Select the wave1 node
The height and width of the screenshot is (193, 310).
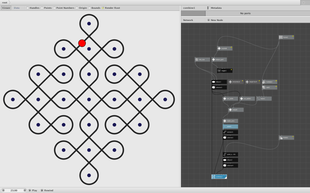(264, 98)
